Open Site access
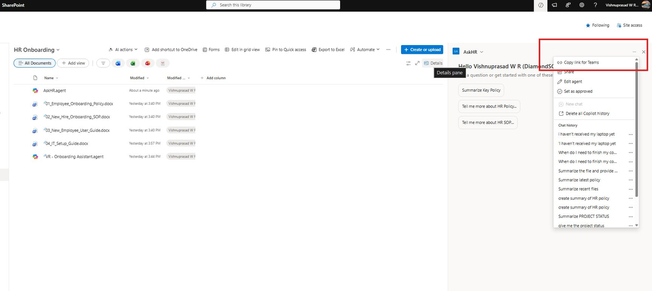The height and width of the screenshot is (291, 652). 629,25
